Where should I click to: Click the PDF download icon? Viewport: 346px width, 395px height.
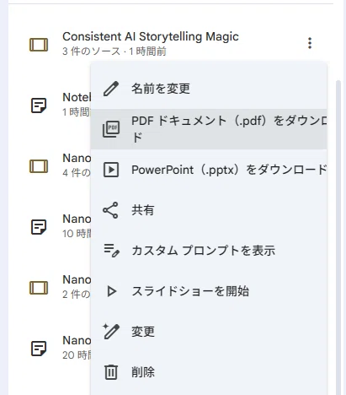pyautogui.click(x=111, y=129)
